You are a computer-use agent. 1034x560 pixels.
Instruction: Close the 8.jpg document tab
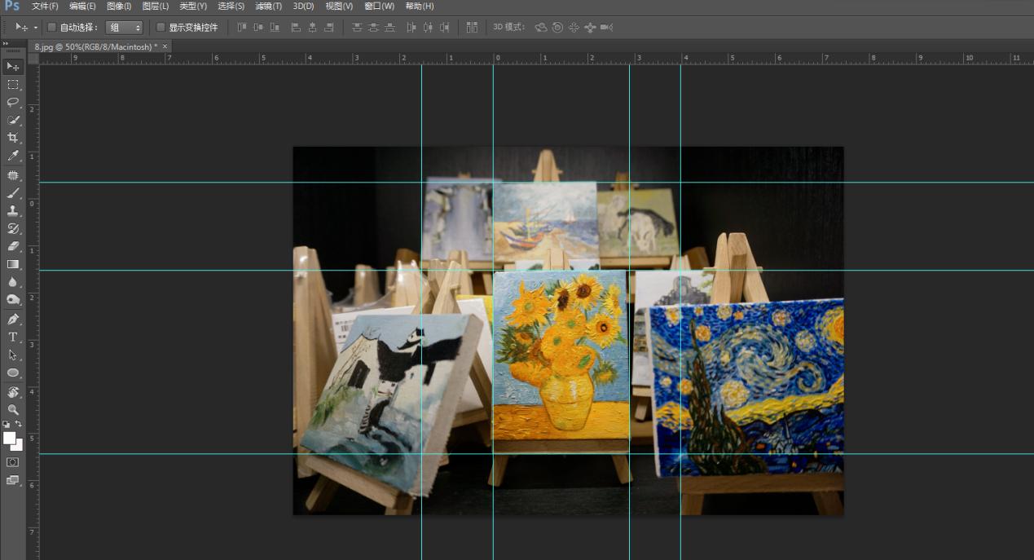click(165, 46)
